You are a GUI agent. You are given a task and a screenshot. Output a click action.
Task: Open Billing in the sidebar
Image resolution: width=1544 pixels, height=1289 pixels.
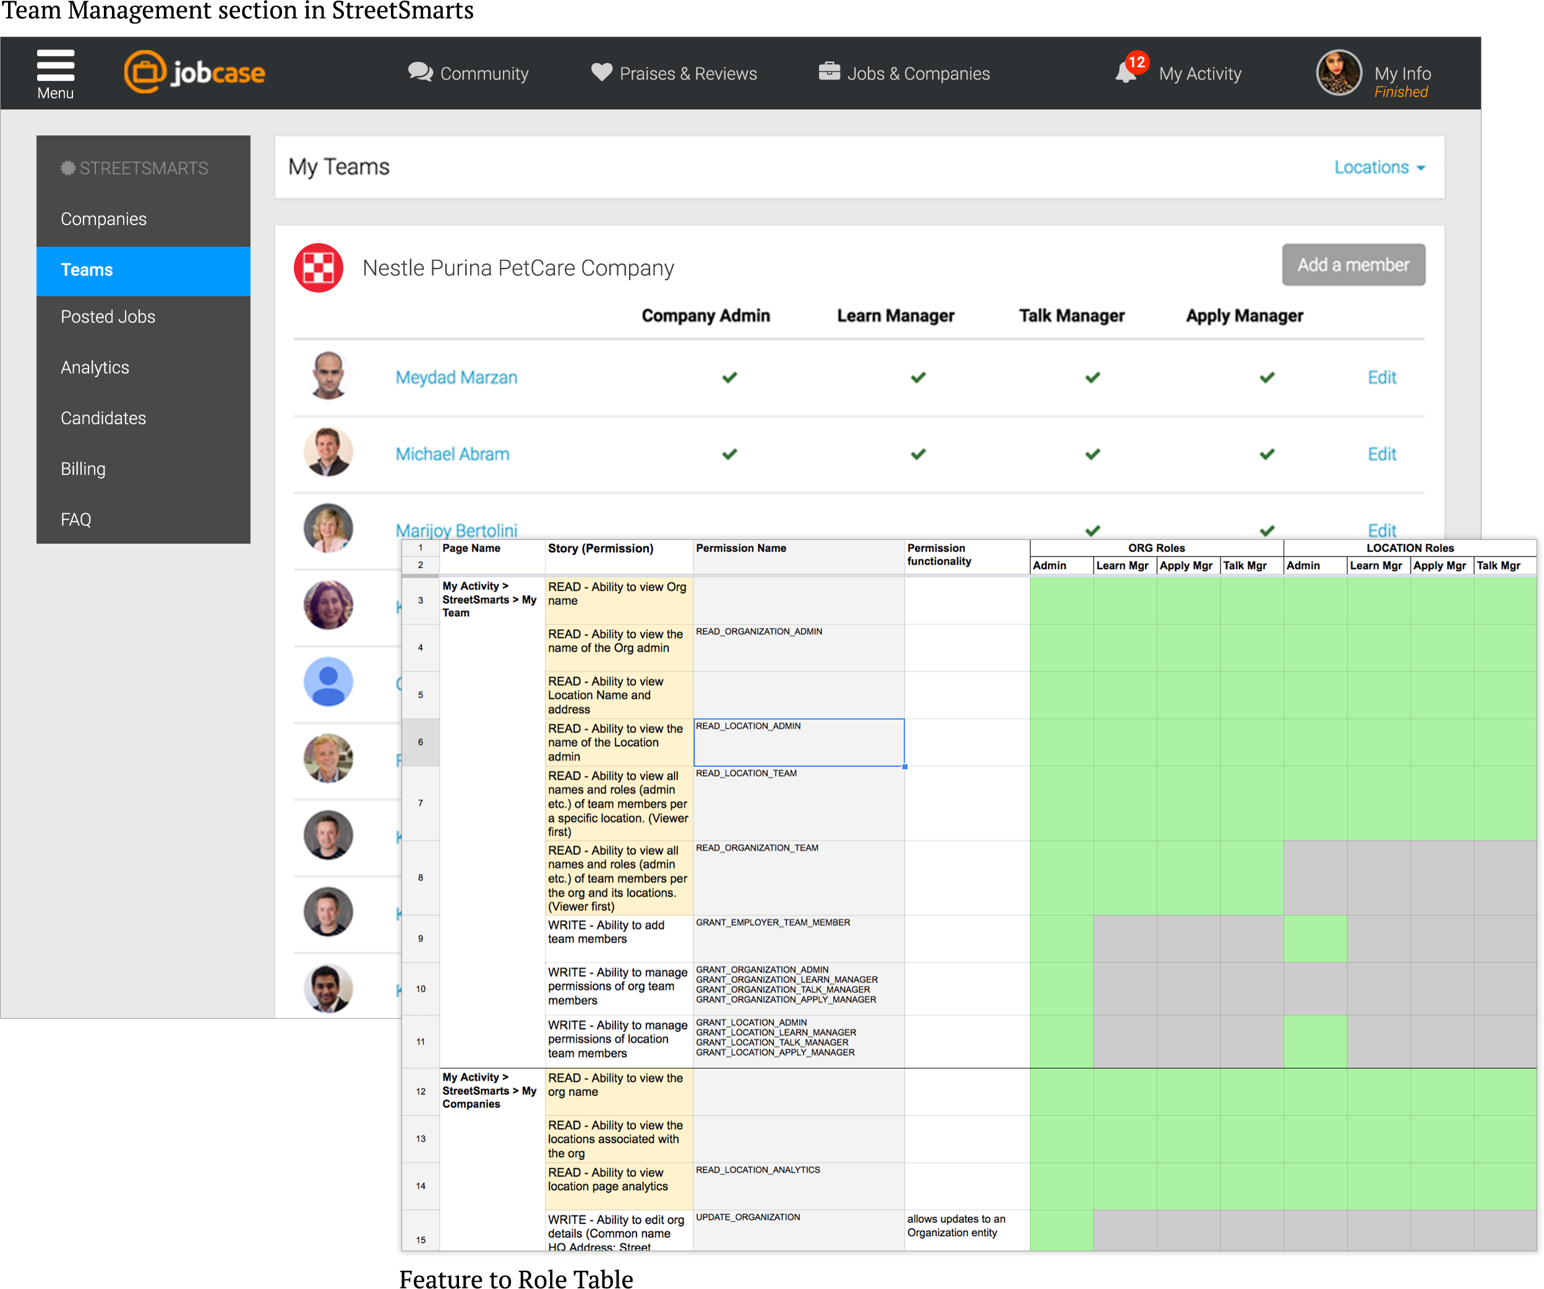tap(144, 469)
